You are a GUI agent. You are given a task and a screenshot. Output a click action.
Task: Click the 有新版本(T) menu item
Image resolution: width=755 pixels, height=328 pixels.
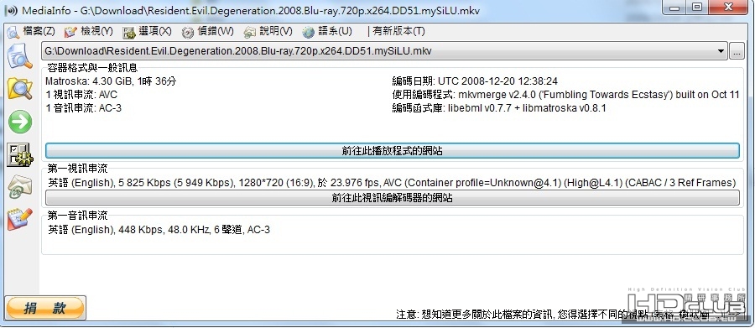396,32
